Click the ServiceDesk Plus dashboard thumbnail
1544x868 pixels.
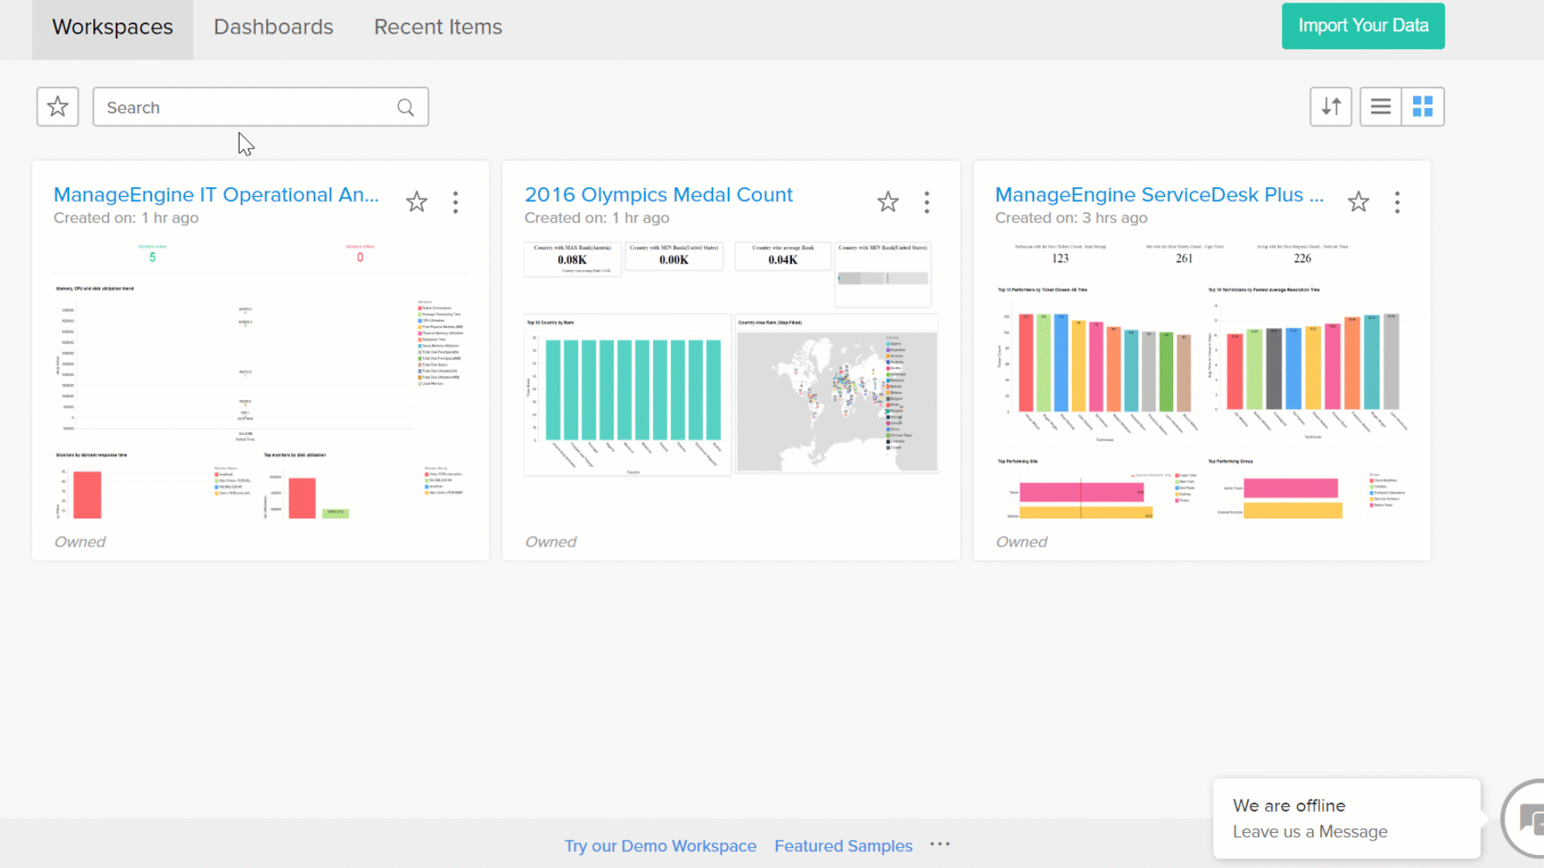click(1201, 381)
